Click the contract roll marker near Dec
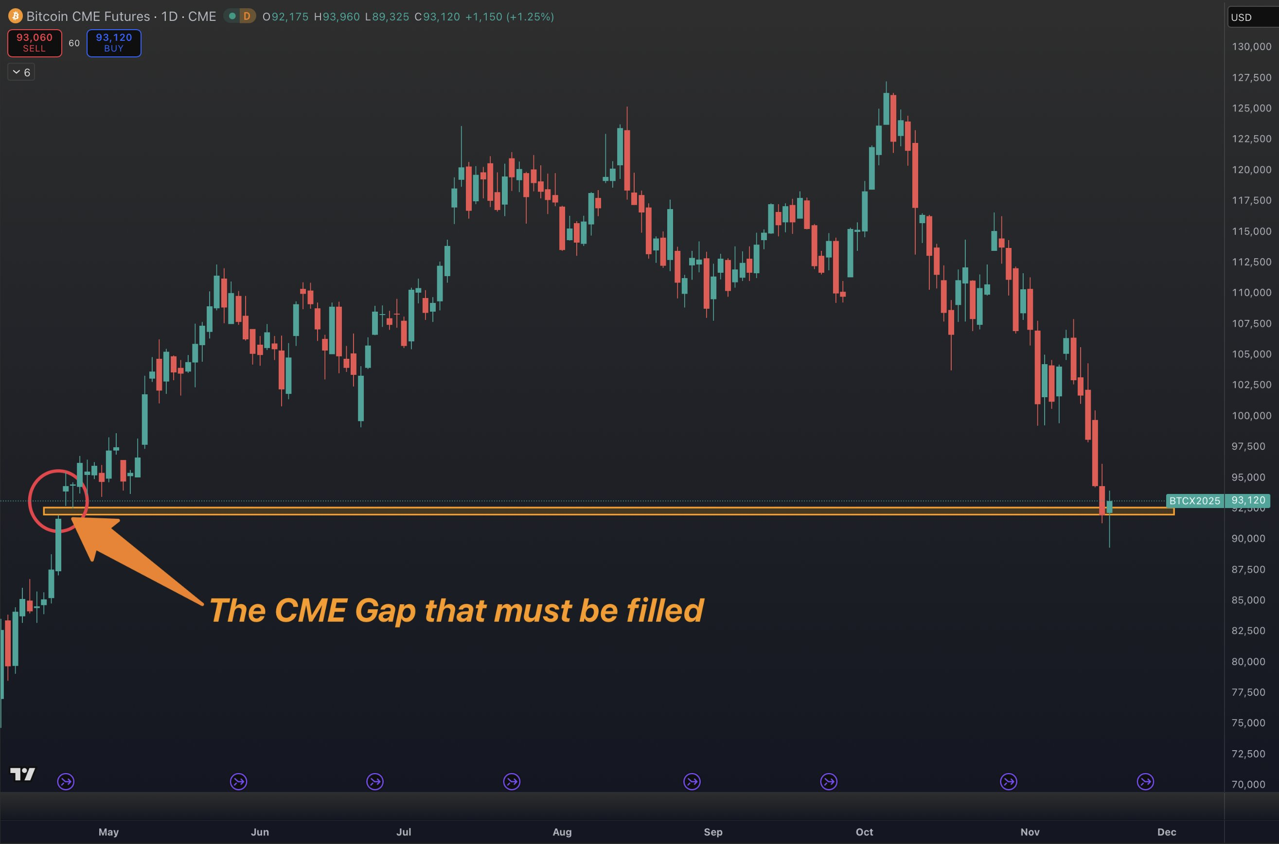This screenshot has height=844, width=1279. coord(1145,782)
